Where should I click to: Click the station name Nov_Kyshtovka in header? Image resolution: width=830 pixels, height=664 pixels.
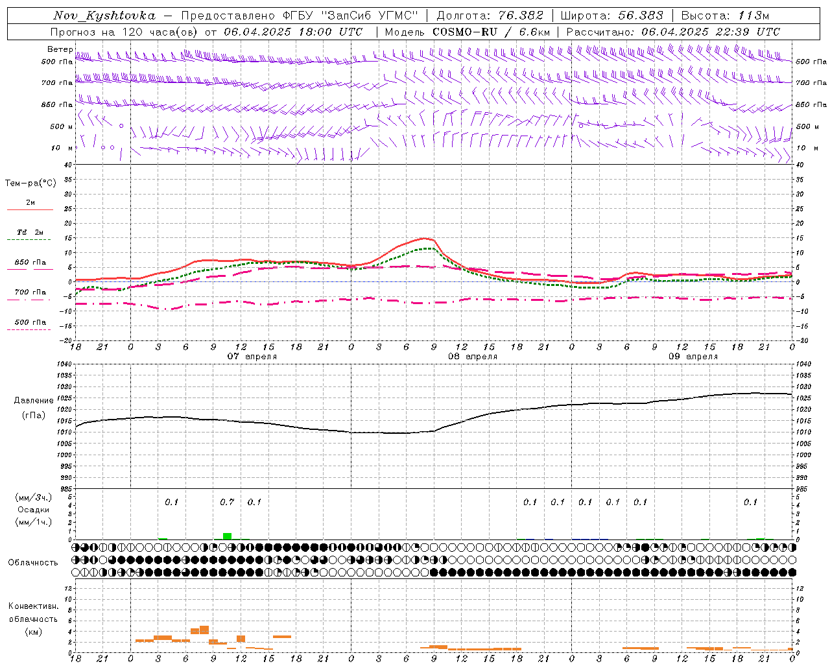pyautogui.click(x=104, y=16)
